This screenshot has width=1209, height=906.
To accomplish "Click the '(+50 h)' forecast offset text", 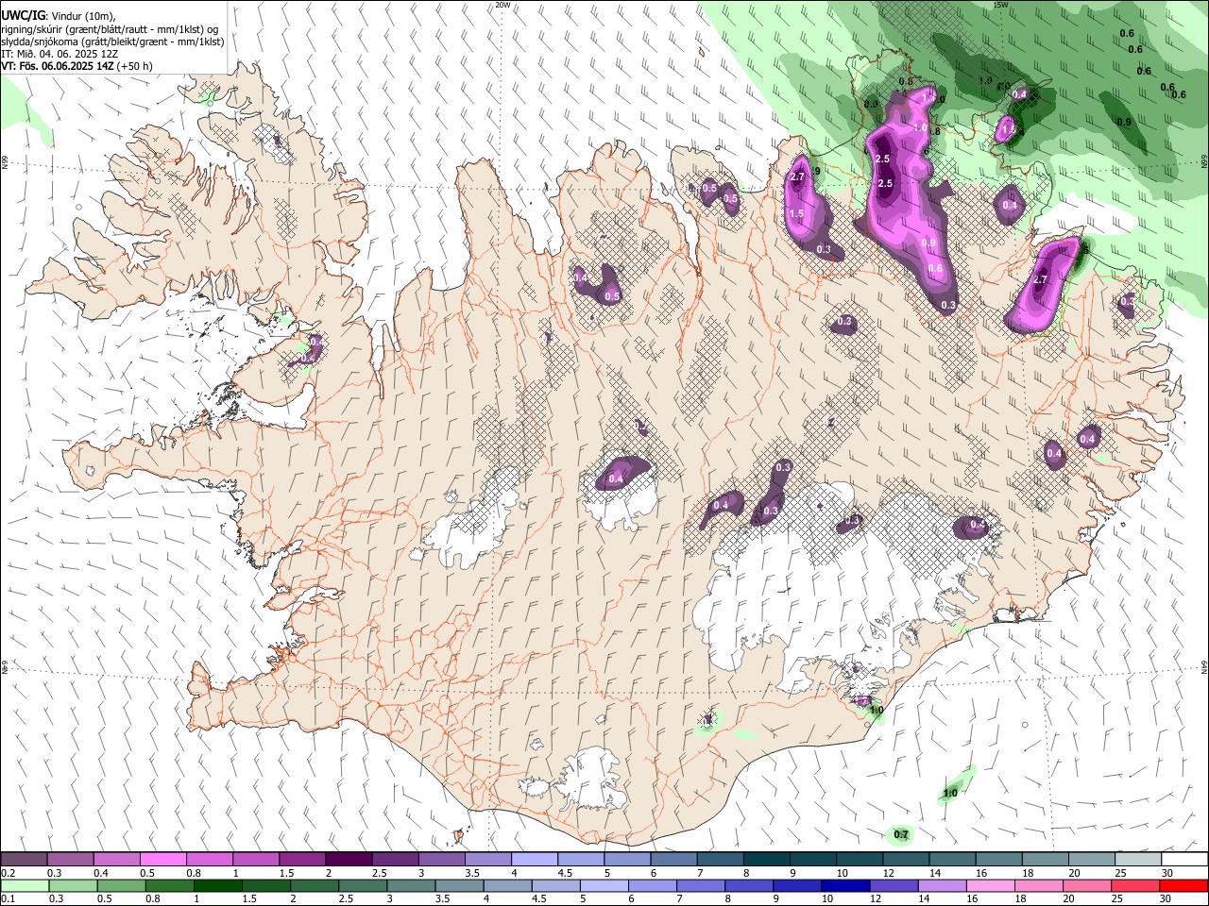I will 135,66.
